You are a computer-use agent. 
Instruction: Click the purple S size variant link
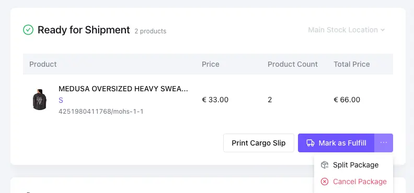(61, 100)
